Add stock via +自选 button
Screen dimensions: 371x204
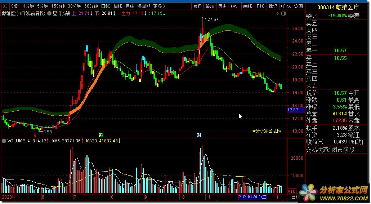click(x=286, y=6)
